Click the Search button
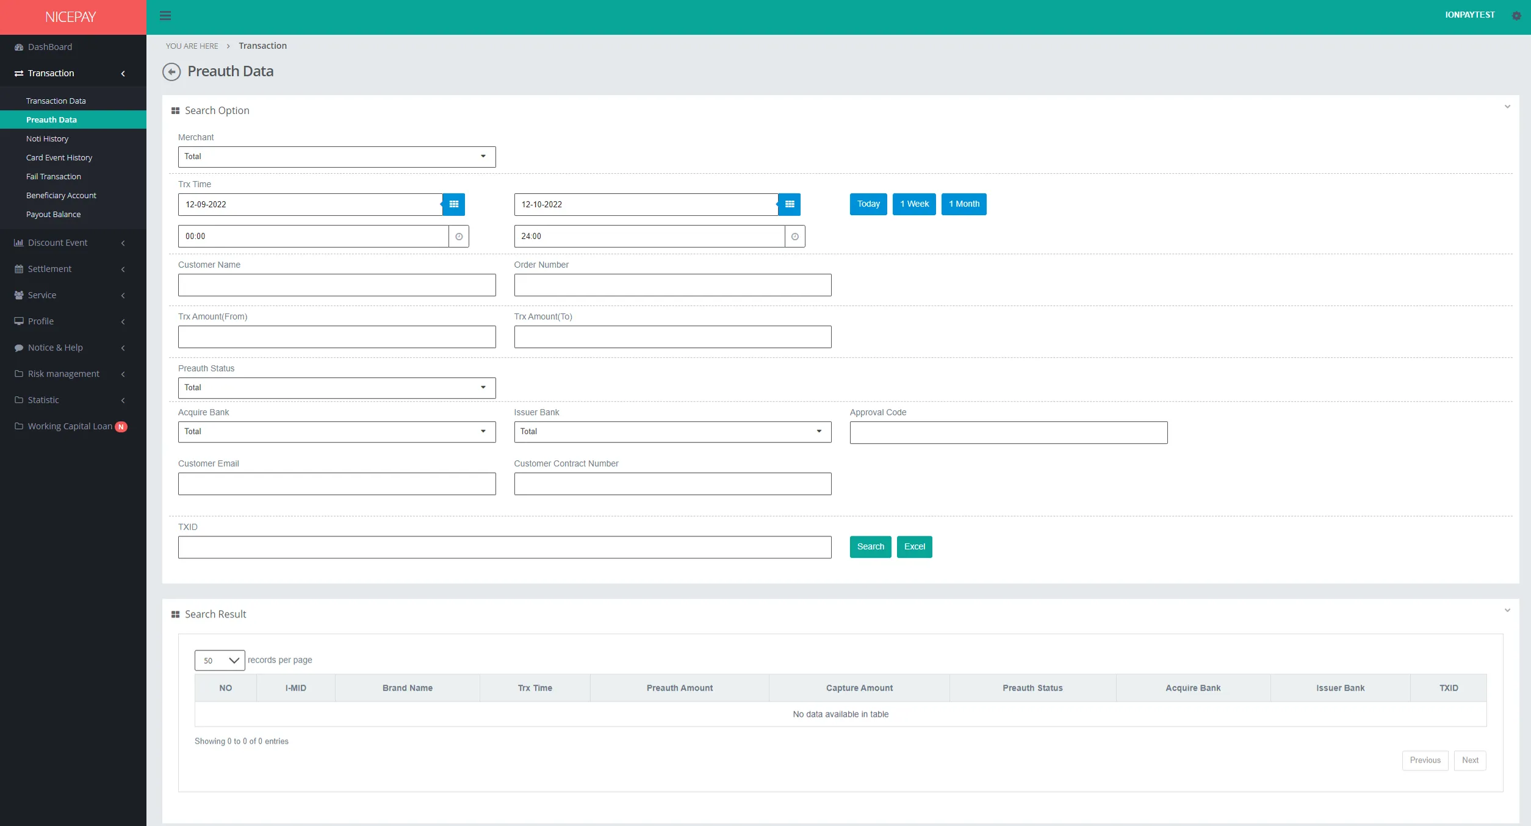The width and height of the screenshot is (1531, 826). pyautogui.click(x=871, y=547)
